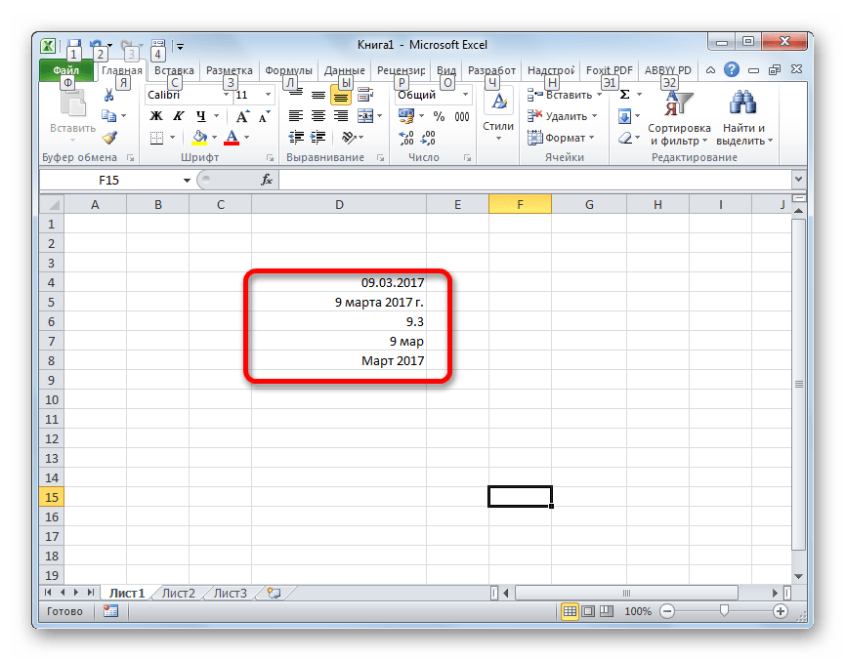Open Сортировка и фильтр menu
Screen dimensions: 846x661
(x=679, y=118)
